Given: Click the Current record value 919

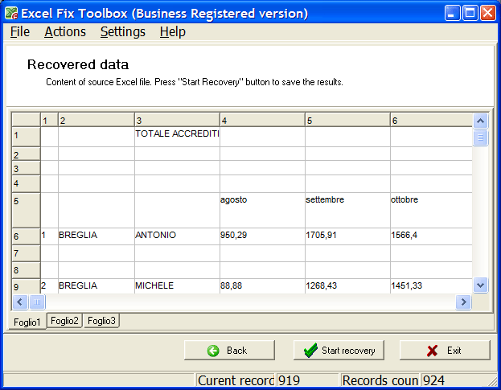Looking at the screenshot, I should point(306,380).
